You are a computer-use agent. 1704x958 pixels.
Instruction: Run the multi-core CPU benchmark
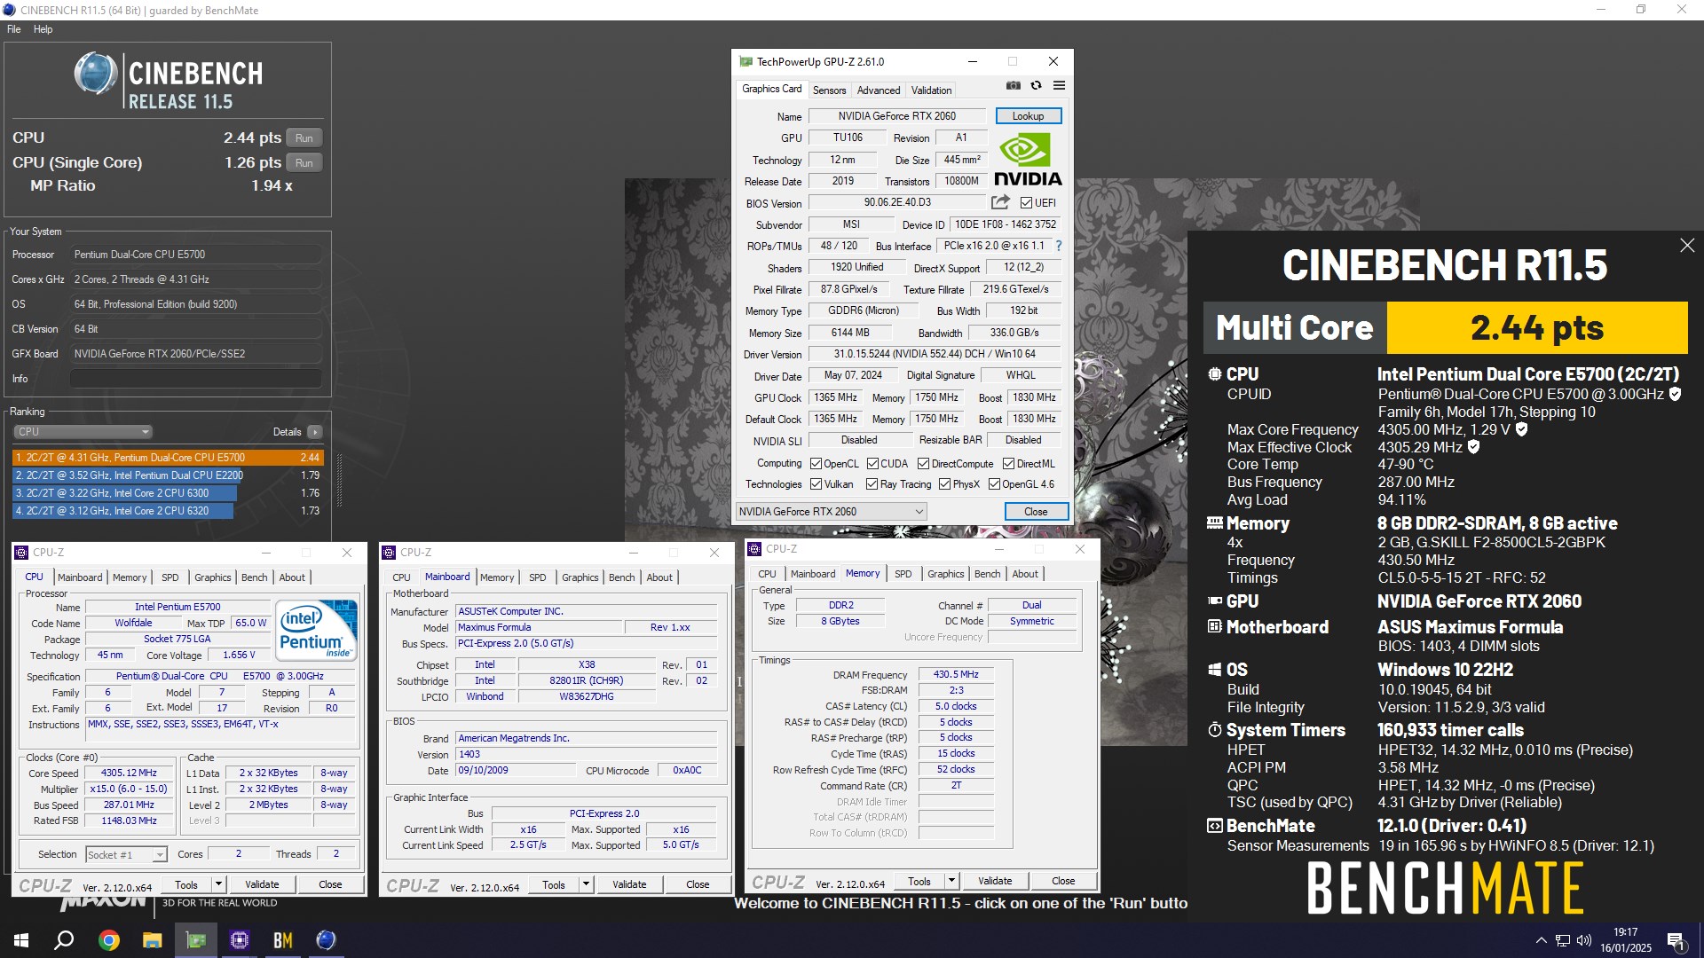coord(304,138)
